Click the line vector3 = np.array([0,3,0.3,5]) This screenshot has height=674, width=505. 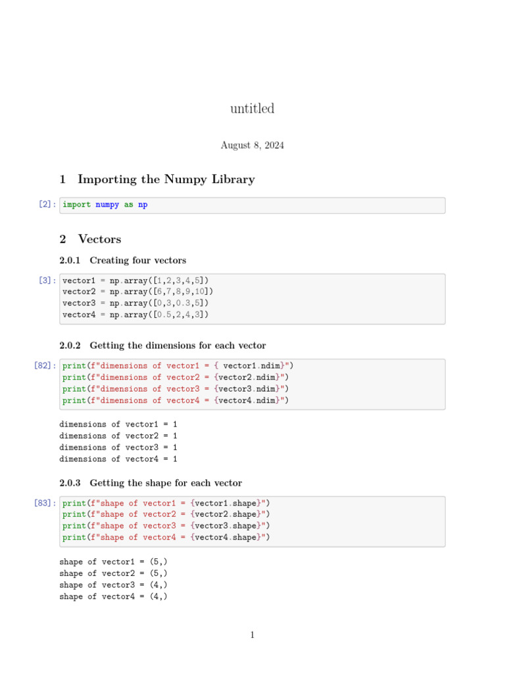pos(135,303)
